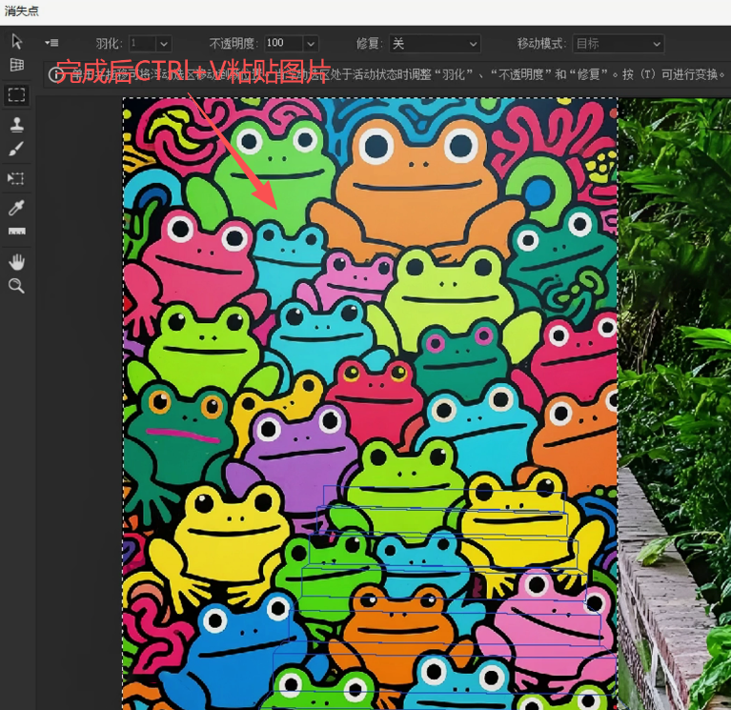
Task: Open the 羽化 feather dropdown arrow
Action: click(164, 44)
